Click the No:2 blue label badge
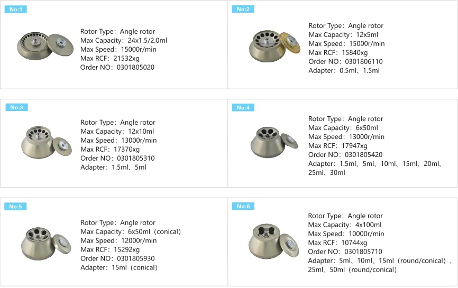 click(x=243, y=9)
